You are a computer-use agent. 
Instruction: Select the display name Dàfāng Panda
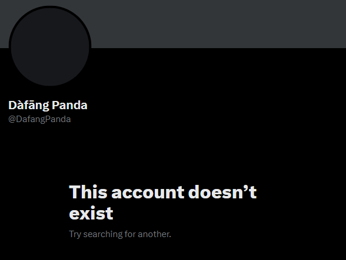48,105
